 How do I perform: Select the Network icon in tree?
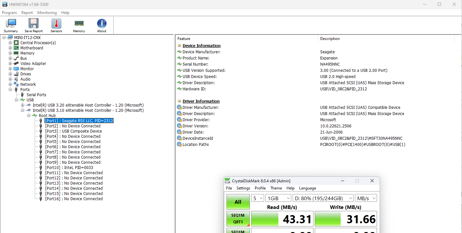point(16,84)
